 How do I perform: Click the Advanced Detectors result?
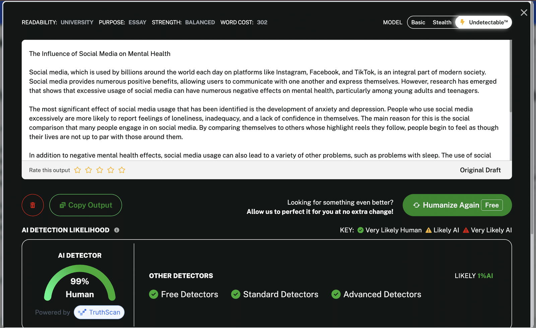pos(376,294)
